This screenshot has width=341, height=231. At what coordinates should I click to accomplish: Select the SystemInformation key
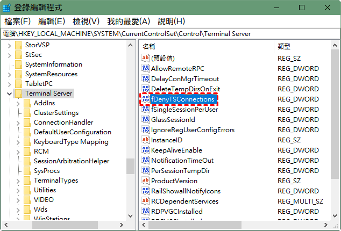(x=53, y=64)
